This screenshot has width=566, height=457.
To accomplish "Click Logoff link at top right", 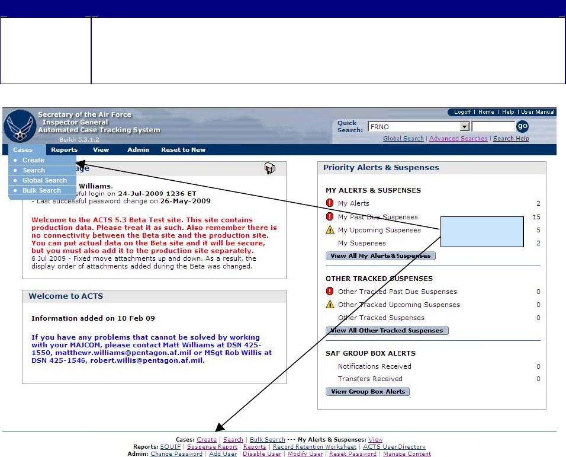I will pyautogui.click(x=462, y=112).
